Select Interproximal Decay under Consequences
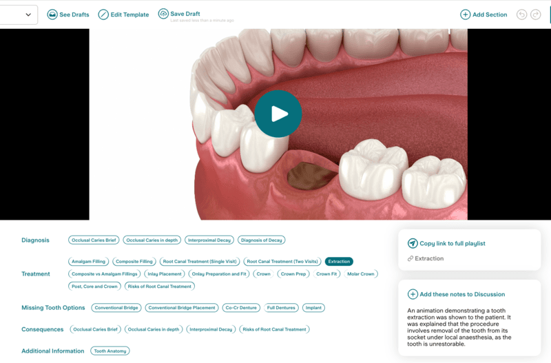 point(211,329)
